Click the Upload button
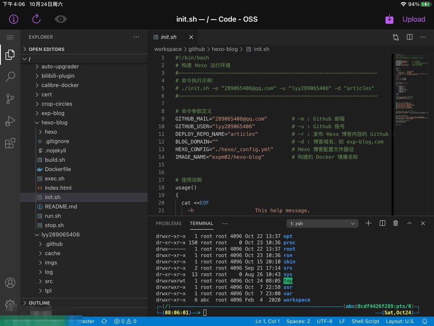The image size is (434, 326). click(413, 19)
